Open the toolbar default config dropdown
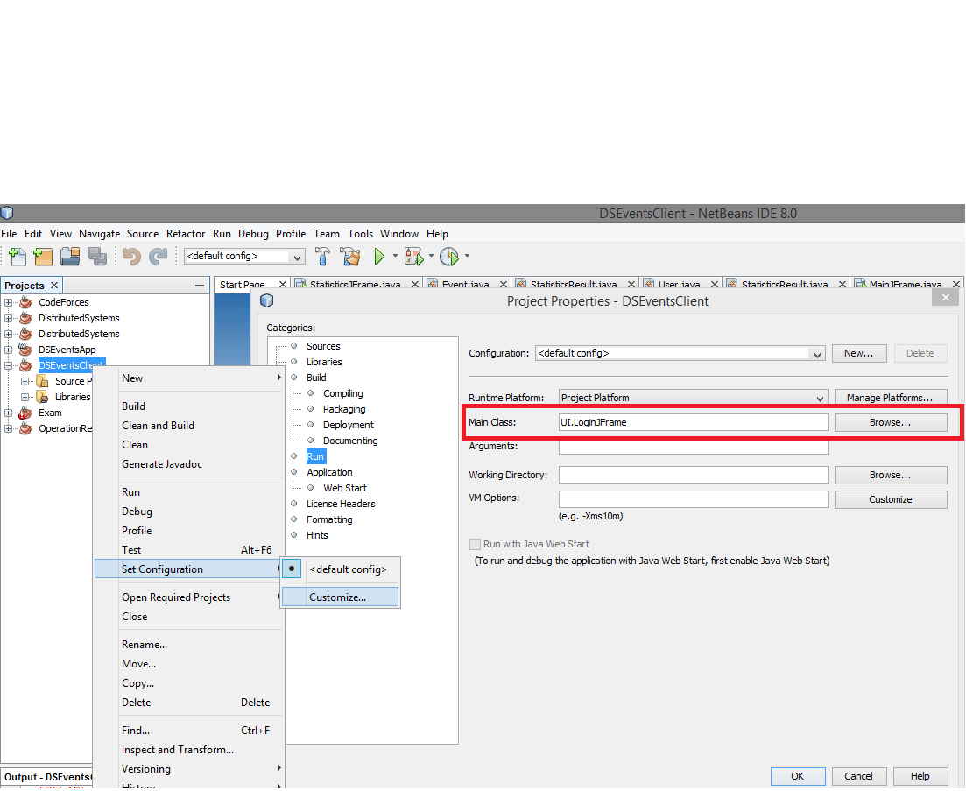 click(298, 257)
